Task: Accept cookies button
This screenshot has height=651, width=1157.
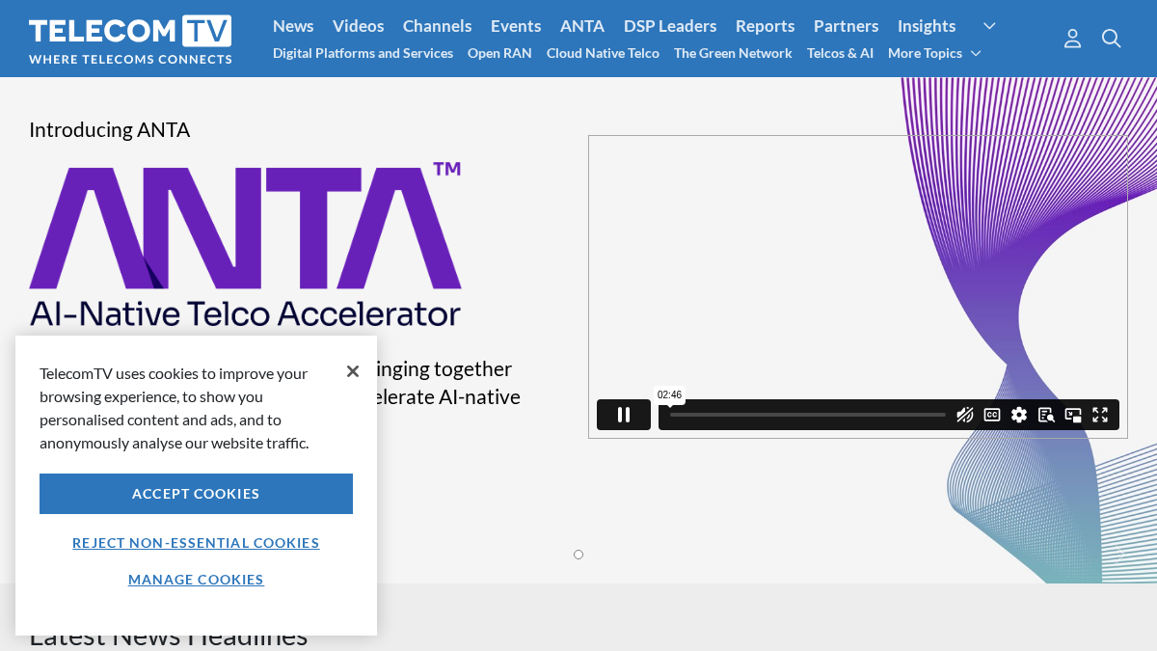Action: (x=196, y=494)
